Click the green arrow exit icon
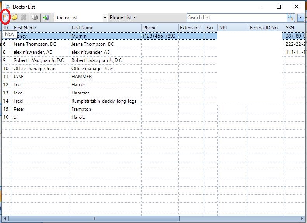 click(x=46, y=17)
